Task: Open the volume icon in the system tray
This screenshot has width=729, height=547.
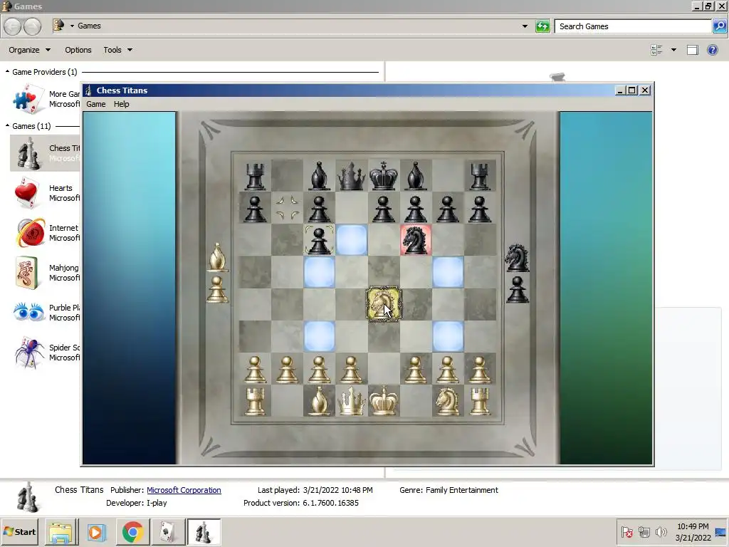Action: coord(661,531)
